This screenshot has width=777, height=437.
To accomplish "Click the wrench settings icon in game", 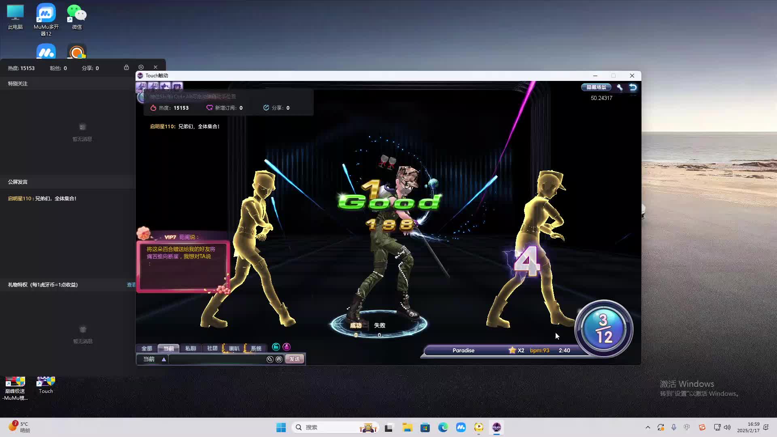I will [620, 87].
